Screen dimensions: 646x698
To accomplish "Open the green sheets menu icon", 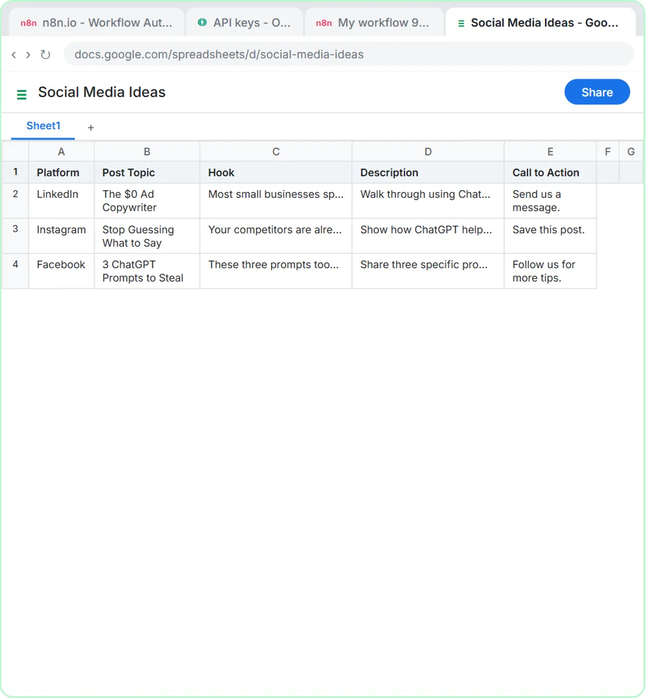I will [x=22, y=95].
